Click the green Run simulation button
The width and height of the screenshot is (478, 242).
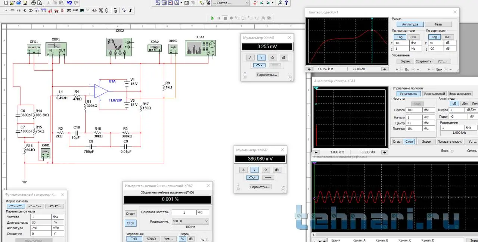[212, 18]
